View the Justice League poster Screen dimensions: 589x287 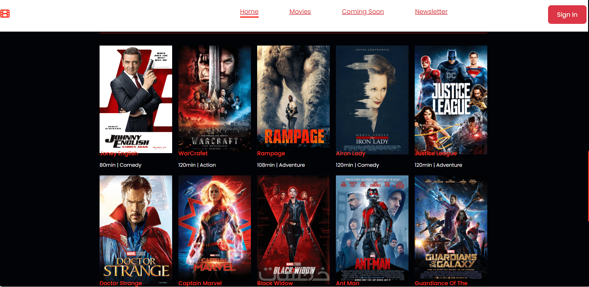pyautogui.click(x=451, y=99)
